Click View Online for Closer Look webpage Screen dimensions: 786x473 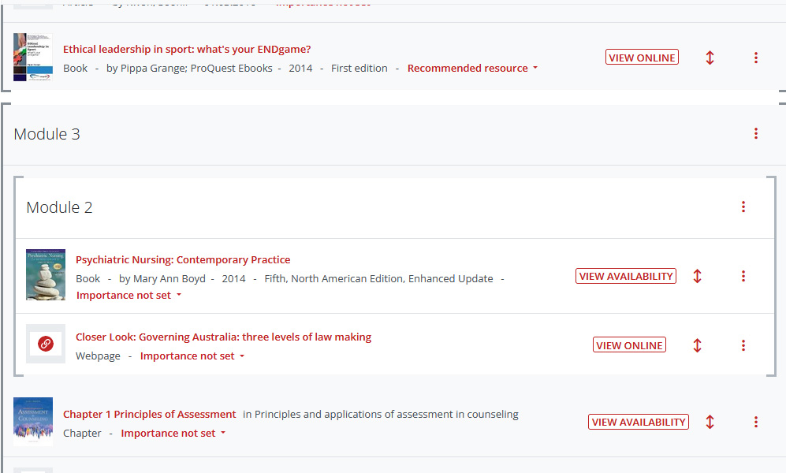point(629,345)
